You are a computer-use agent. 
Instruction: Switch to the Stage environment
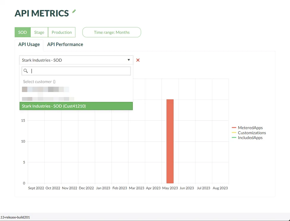[x=39, y=32]
